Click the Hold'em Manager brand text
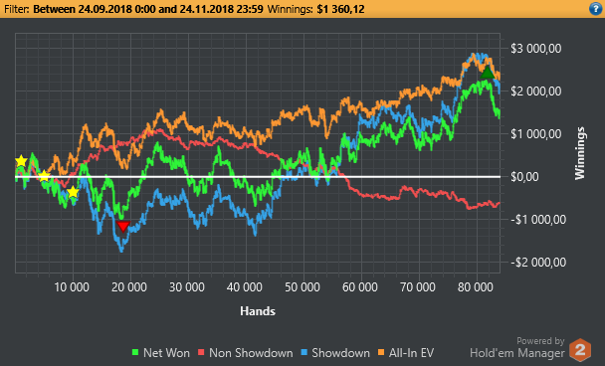The width and height of the screenshot is (605, 366). [517, 353]
